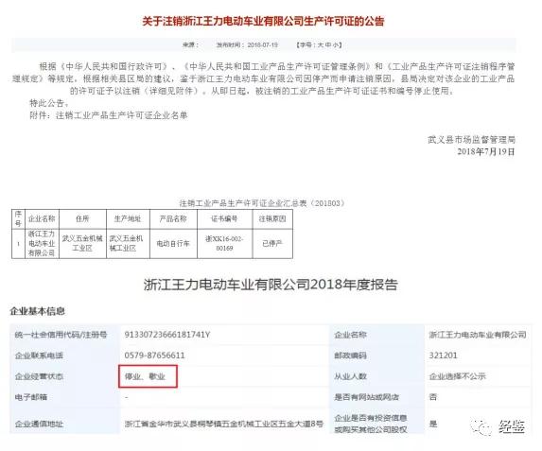Click the 企业通信地址 label
The height and width of the screenshot is (451, 542).
(x=39, y=424)
